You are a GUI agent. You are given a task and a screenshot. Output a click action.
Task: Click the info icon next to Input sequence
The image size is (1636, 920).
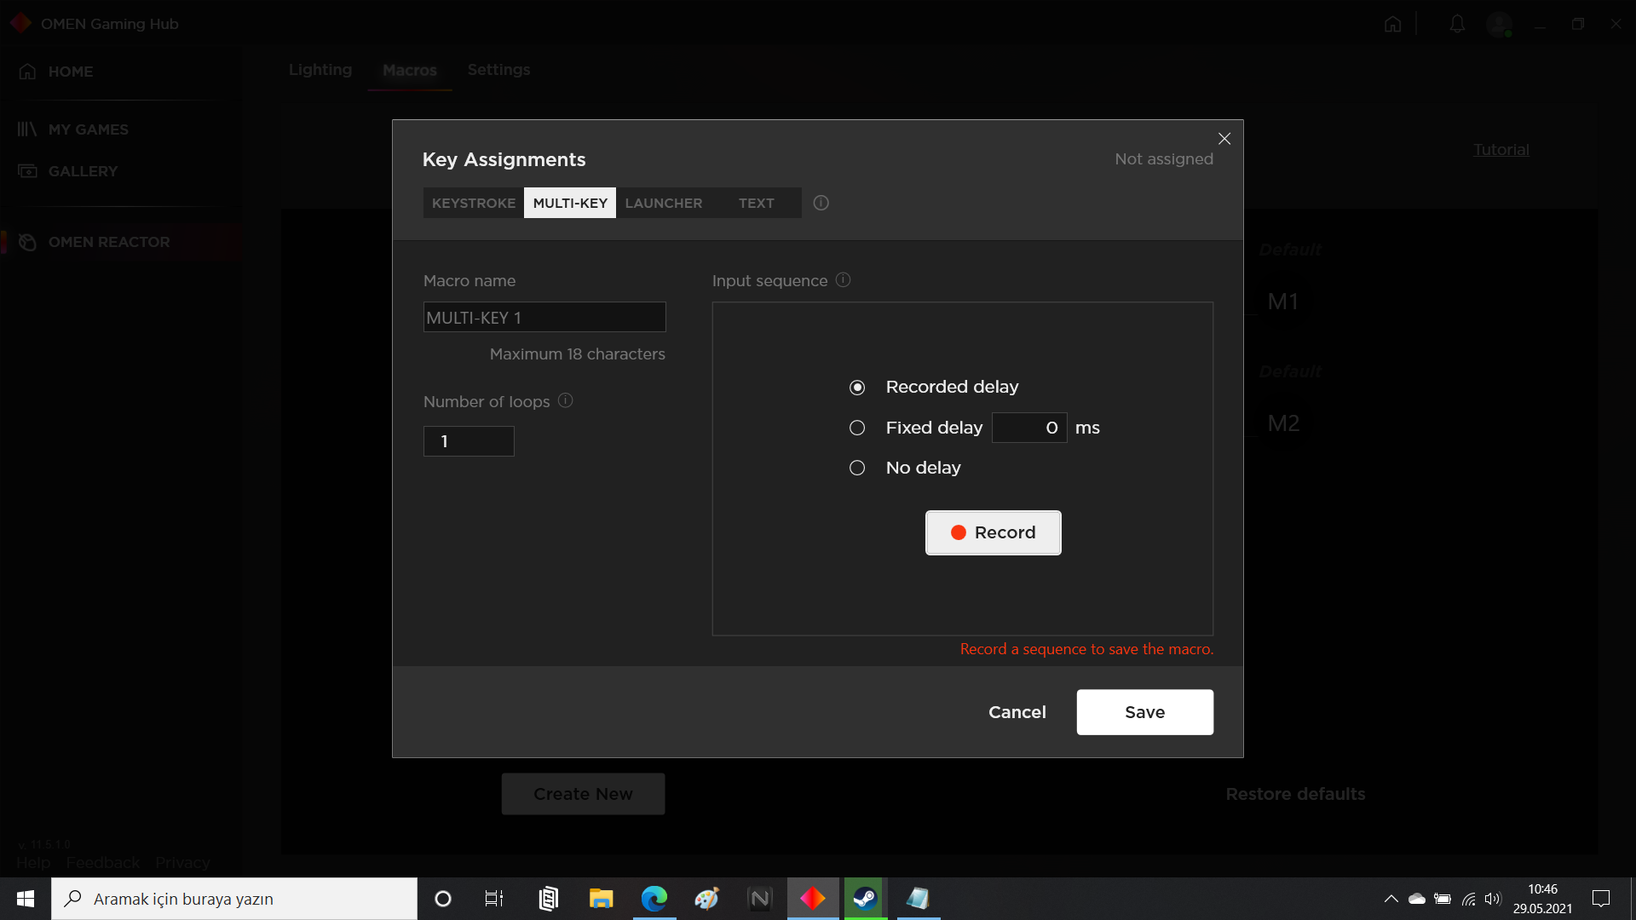tap(843, 279)
